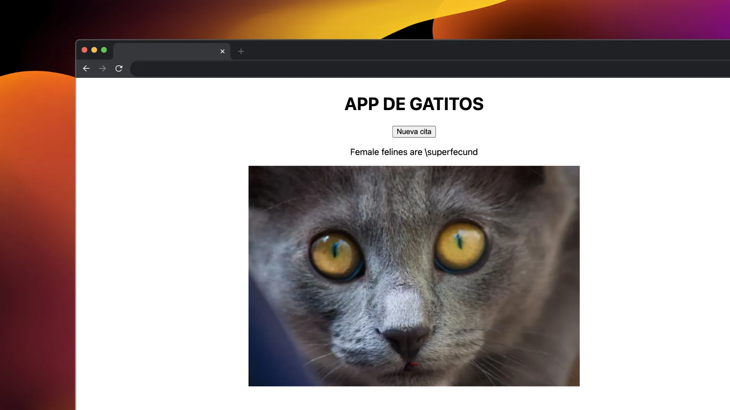730x410 pixels.
Task: Click the red close window button
Action: click(x=84, y=50)
